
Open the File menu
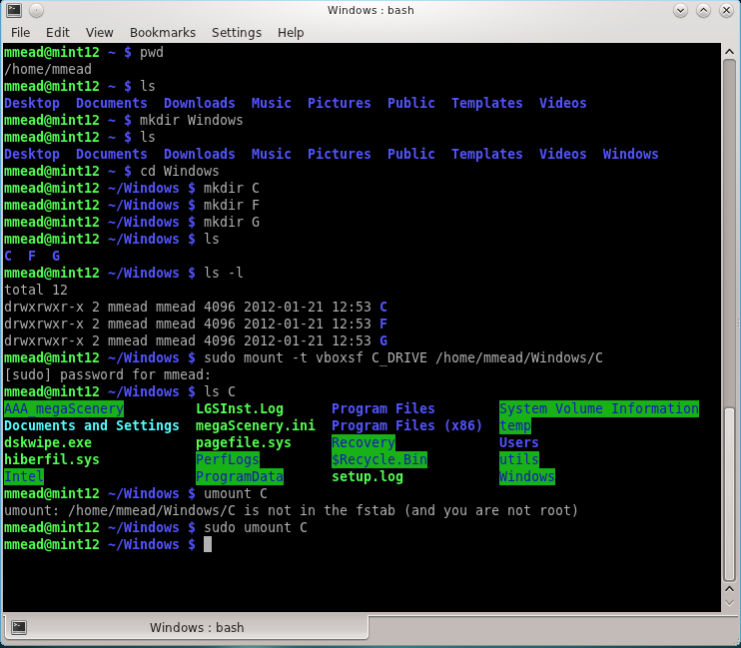click(x=20, y=33)
